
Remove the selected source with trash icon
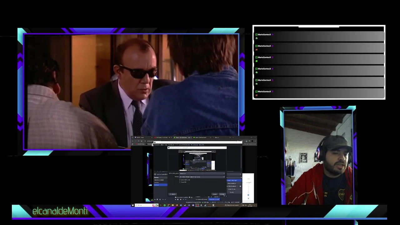pos(178,199)
